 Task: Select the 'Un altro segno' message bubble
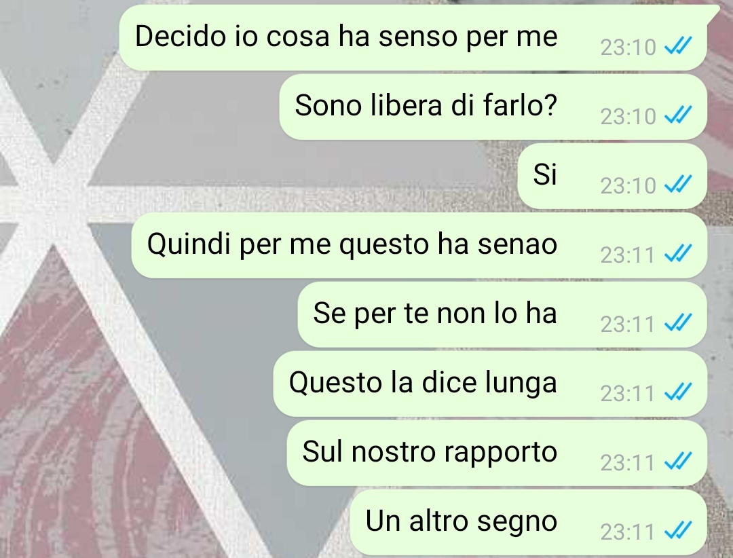[x=529, y=523]
